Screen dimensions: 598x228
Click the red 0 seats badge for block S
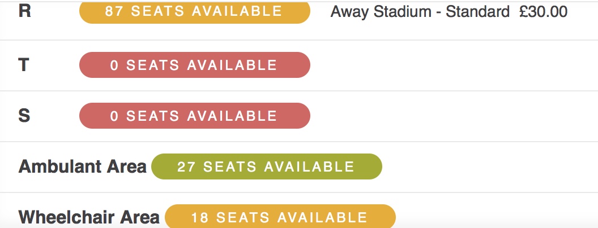click(194, 116)
